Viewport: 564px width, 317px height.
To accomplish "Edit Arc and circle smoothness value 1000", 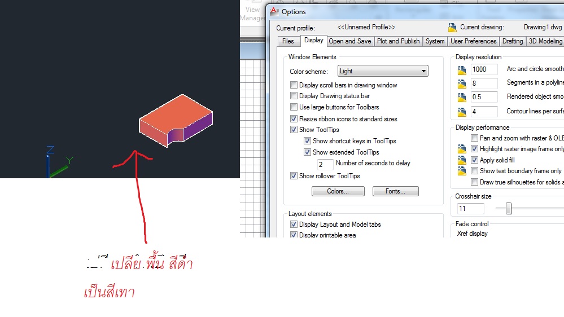I will click(484, 69).
